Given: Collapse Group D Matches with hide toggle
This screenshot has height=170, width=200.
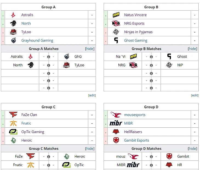Looking at the screenshot, I should 193,148.
